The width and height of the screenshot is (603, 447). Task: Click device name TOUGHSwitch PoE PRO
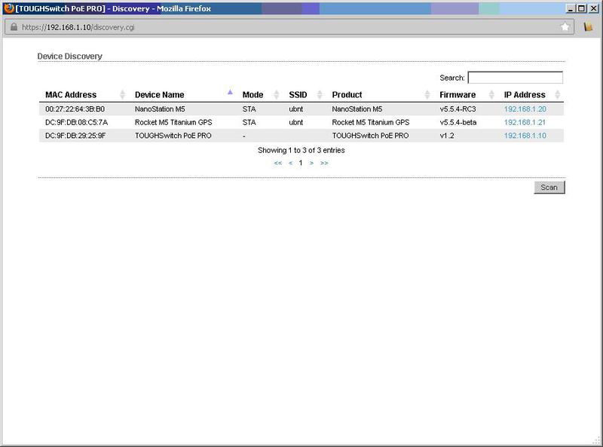(173, 136)
